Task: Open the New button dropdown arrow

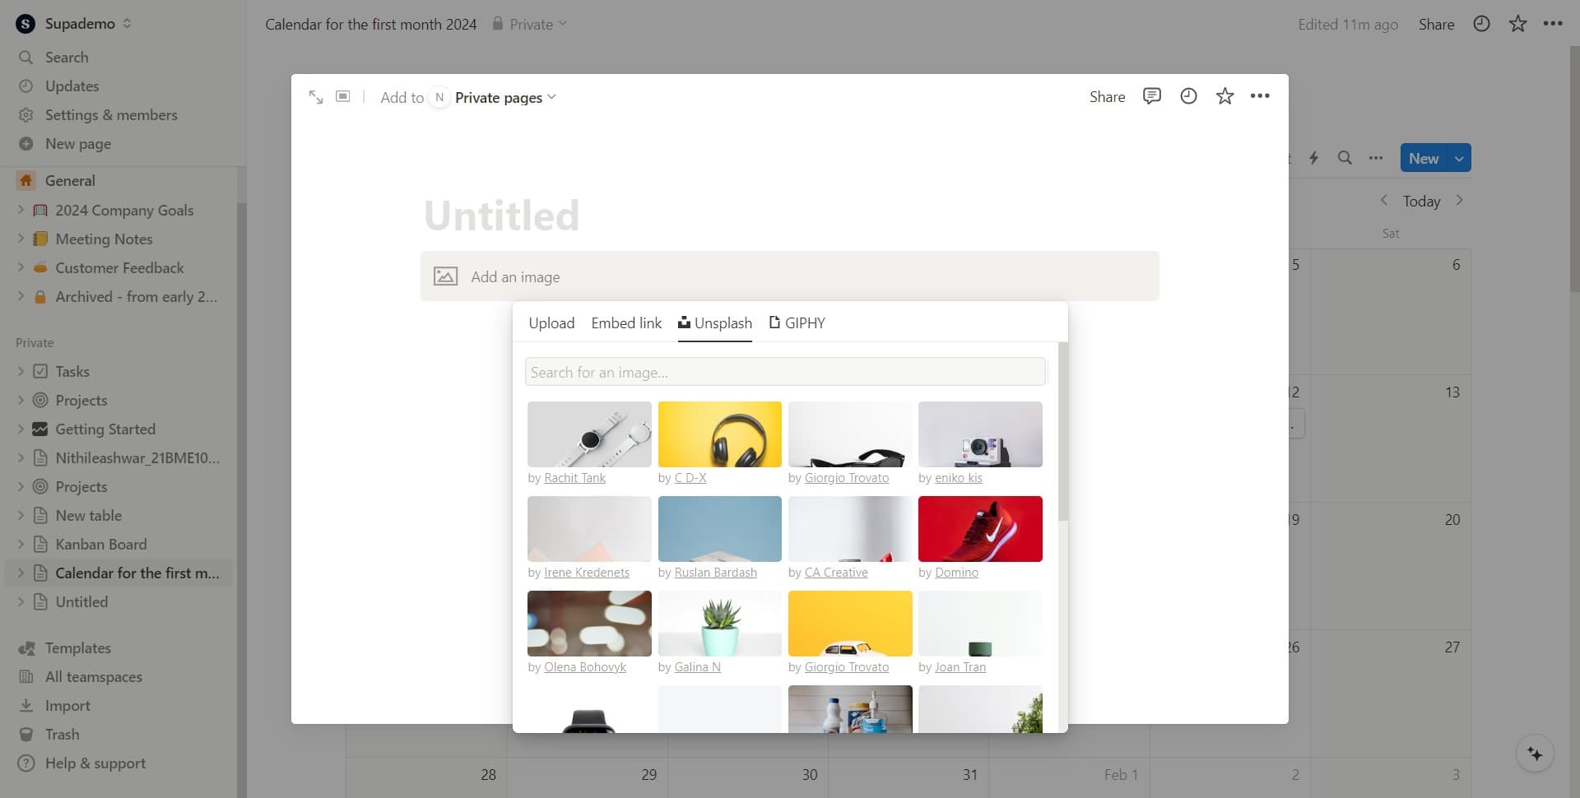Action: [x=1458, y=157]
